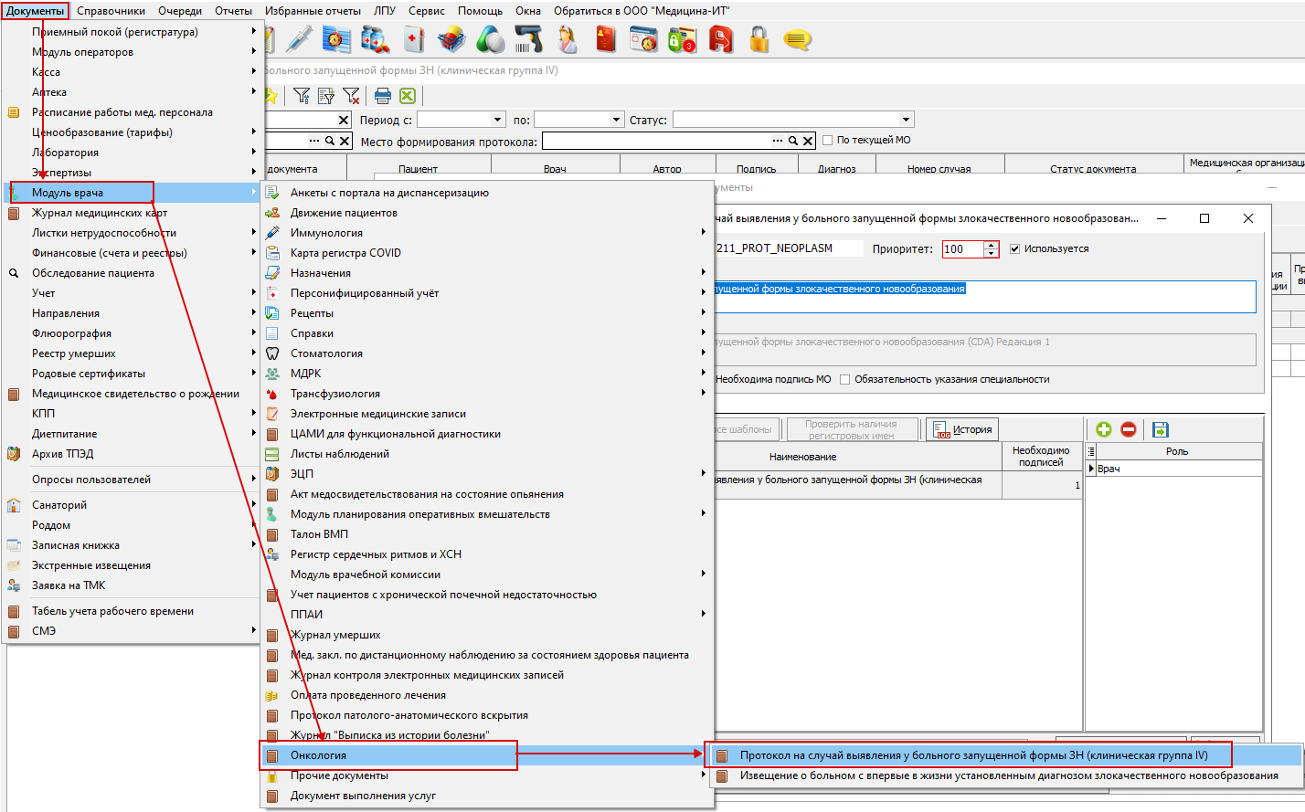1305x812 pixels.
Task: Open the 'Период с' date dropdown
Action: (498, 120)
